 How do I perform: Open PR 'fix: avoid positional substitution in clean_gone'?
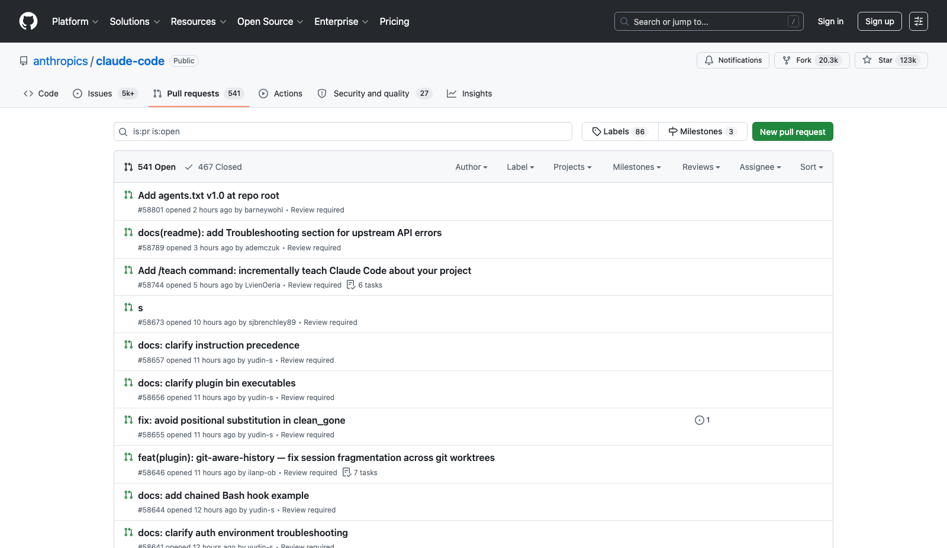[x=241, y=420]
